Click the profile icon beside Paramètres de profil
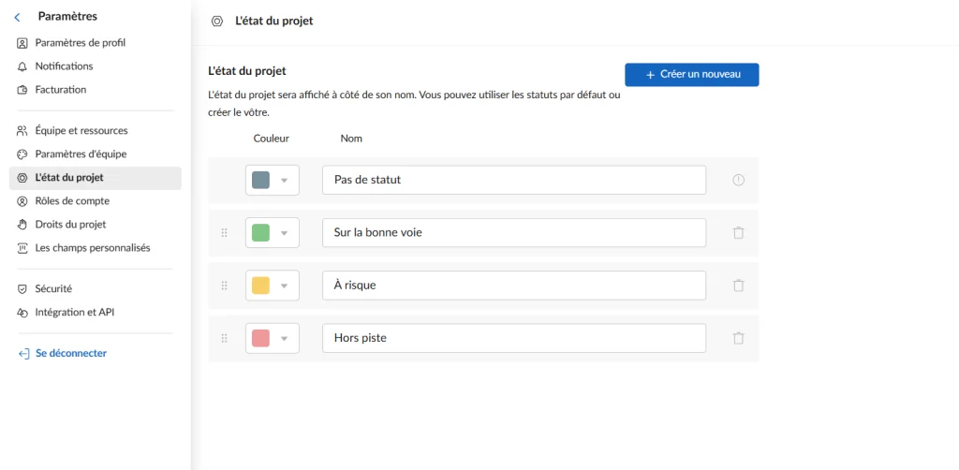 22,43
